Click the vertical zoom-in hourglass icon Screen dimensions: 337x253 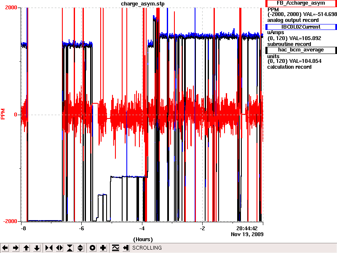point(70,248)
